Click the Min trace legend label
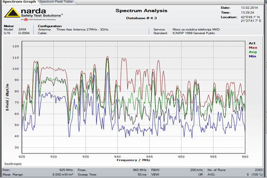 point(252,56)
